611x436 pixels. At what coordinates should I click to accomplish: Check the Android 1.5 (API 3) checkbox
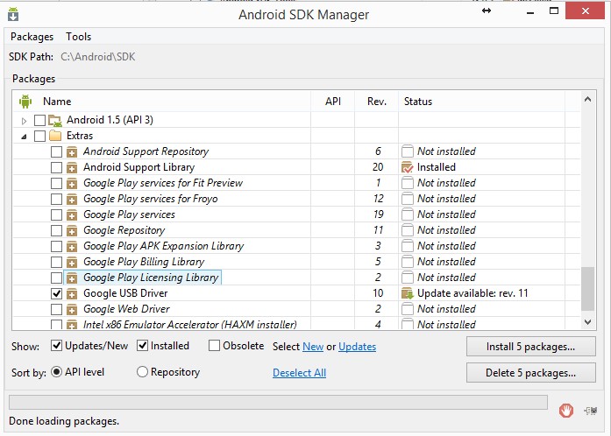(39, 120)
